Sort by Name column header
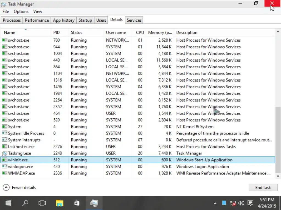Screen dimensions: 281x210 click(26, 32)
